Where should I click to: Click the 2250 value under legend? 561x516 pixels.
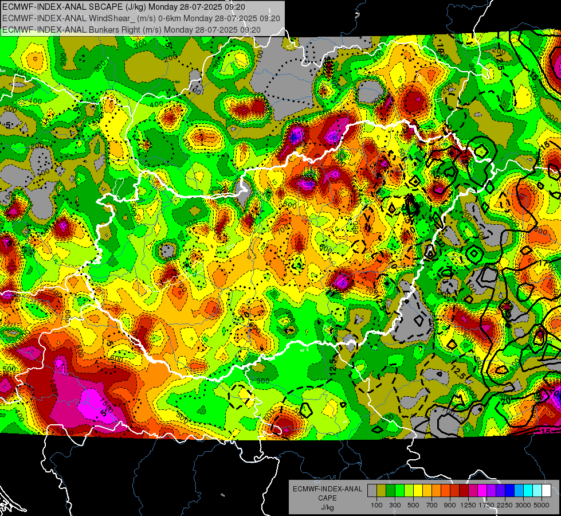pyautogui.click(x=505, y=505)
